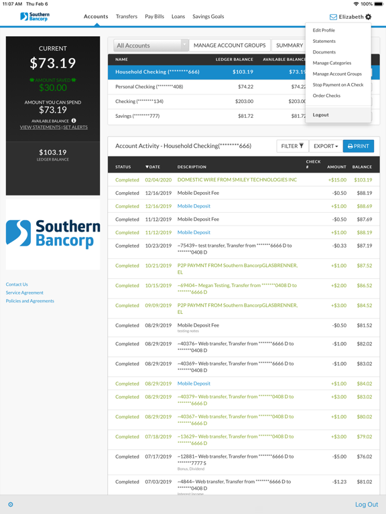The width and height of the screenshot is (386, 514).
Task: Expand the All Accounts dropdown
Action: coord(151,46)
